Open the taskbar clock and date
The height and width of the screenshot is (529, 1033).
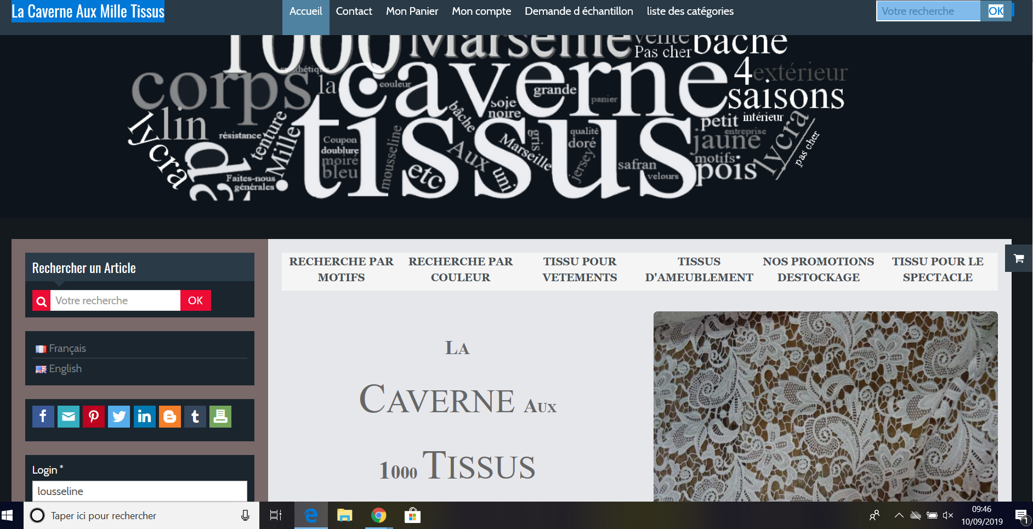[x=982, y=515]
